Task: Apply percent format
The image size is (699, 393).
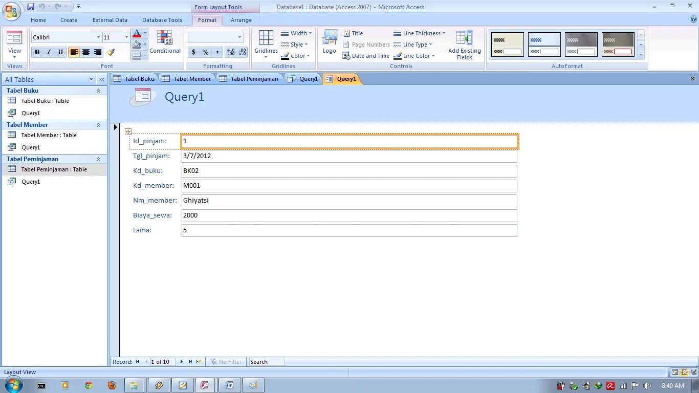Action: point(205,52)
